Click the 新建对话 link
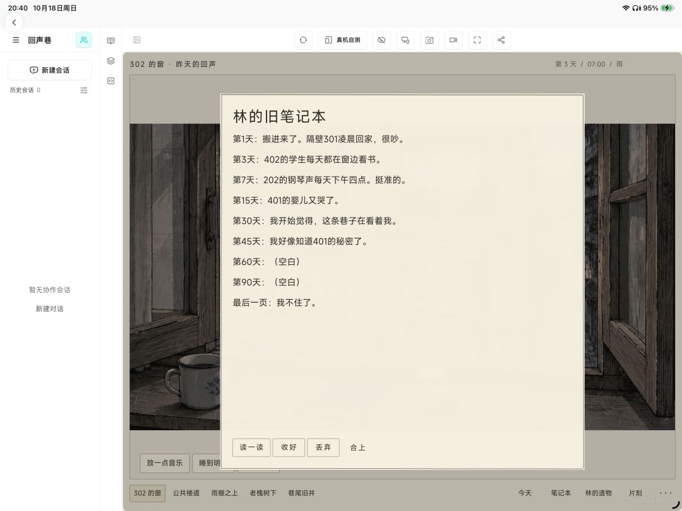The image size is (682, 511). pos(50,309)
